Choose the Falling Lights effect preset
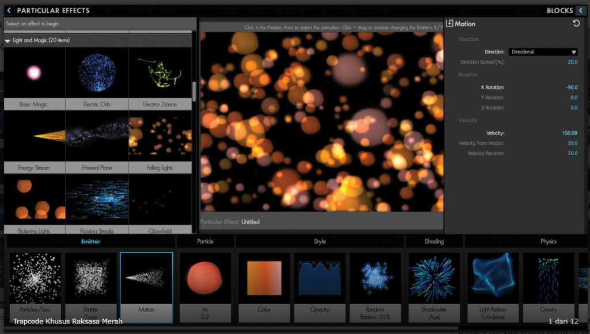The width and height of the screenshot is (590, 334). pos(160,142)
